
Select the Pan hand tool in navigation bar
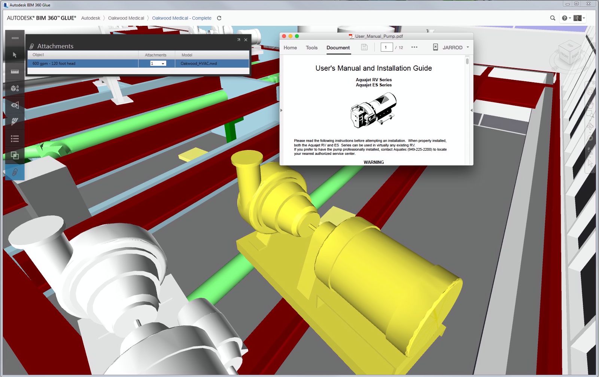click(x=590, y=104)
